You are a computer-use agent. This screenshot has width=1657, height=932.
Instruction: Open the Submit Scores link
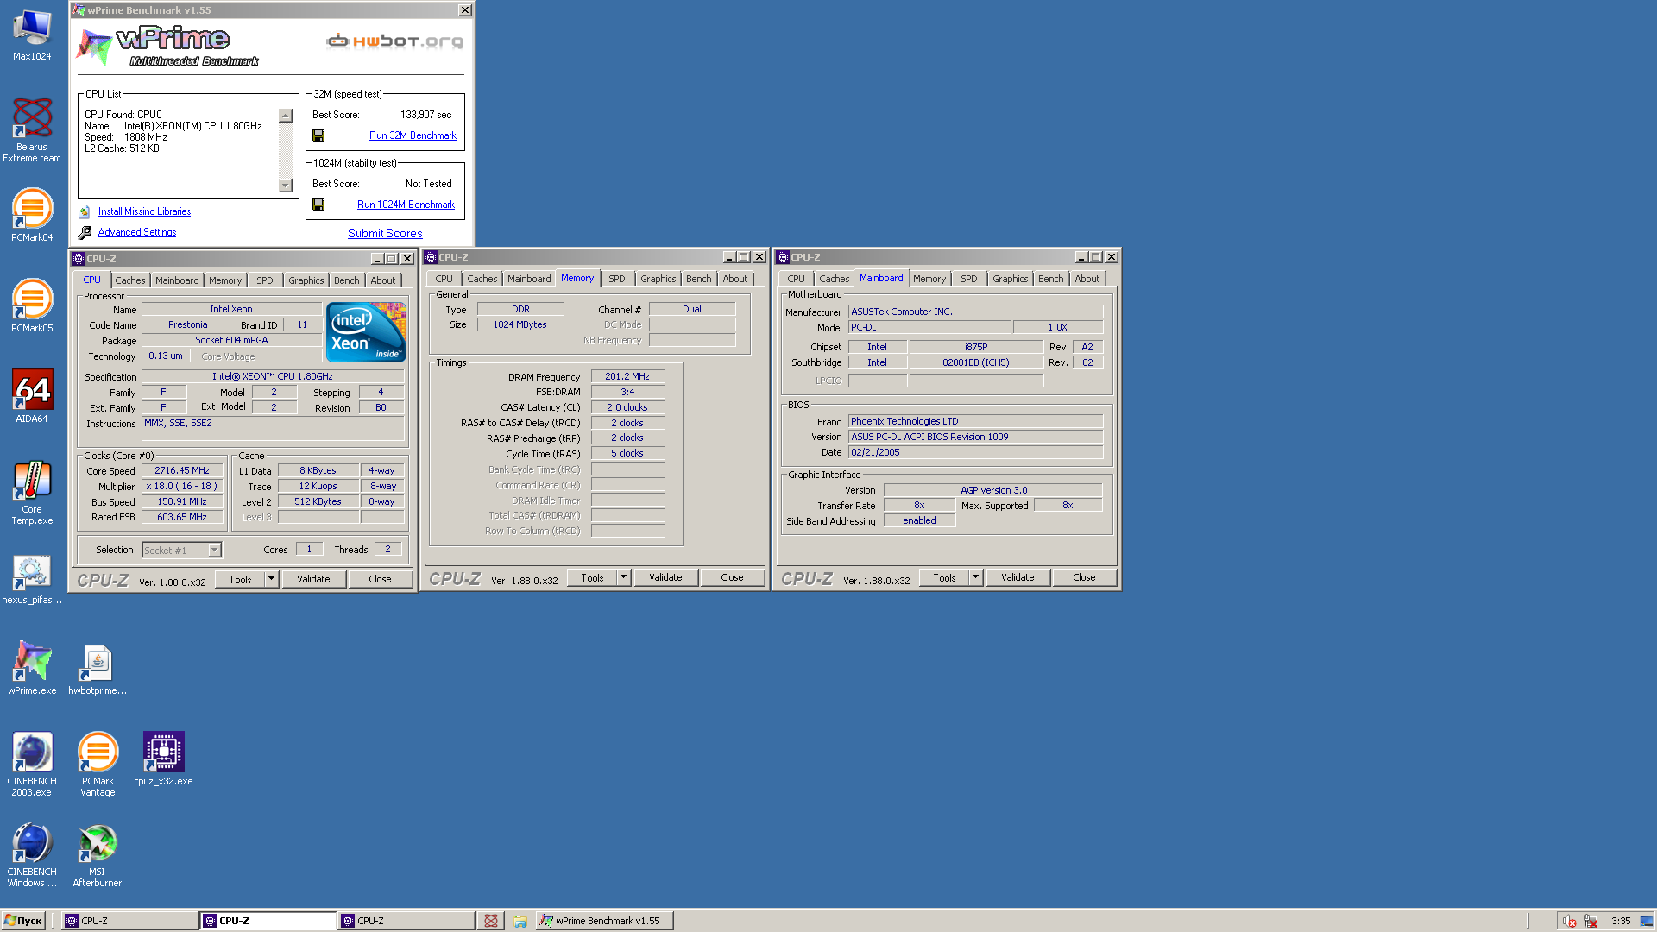point(385,233)
